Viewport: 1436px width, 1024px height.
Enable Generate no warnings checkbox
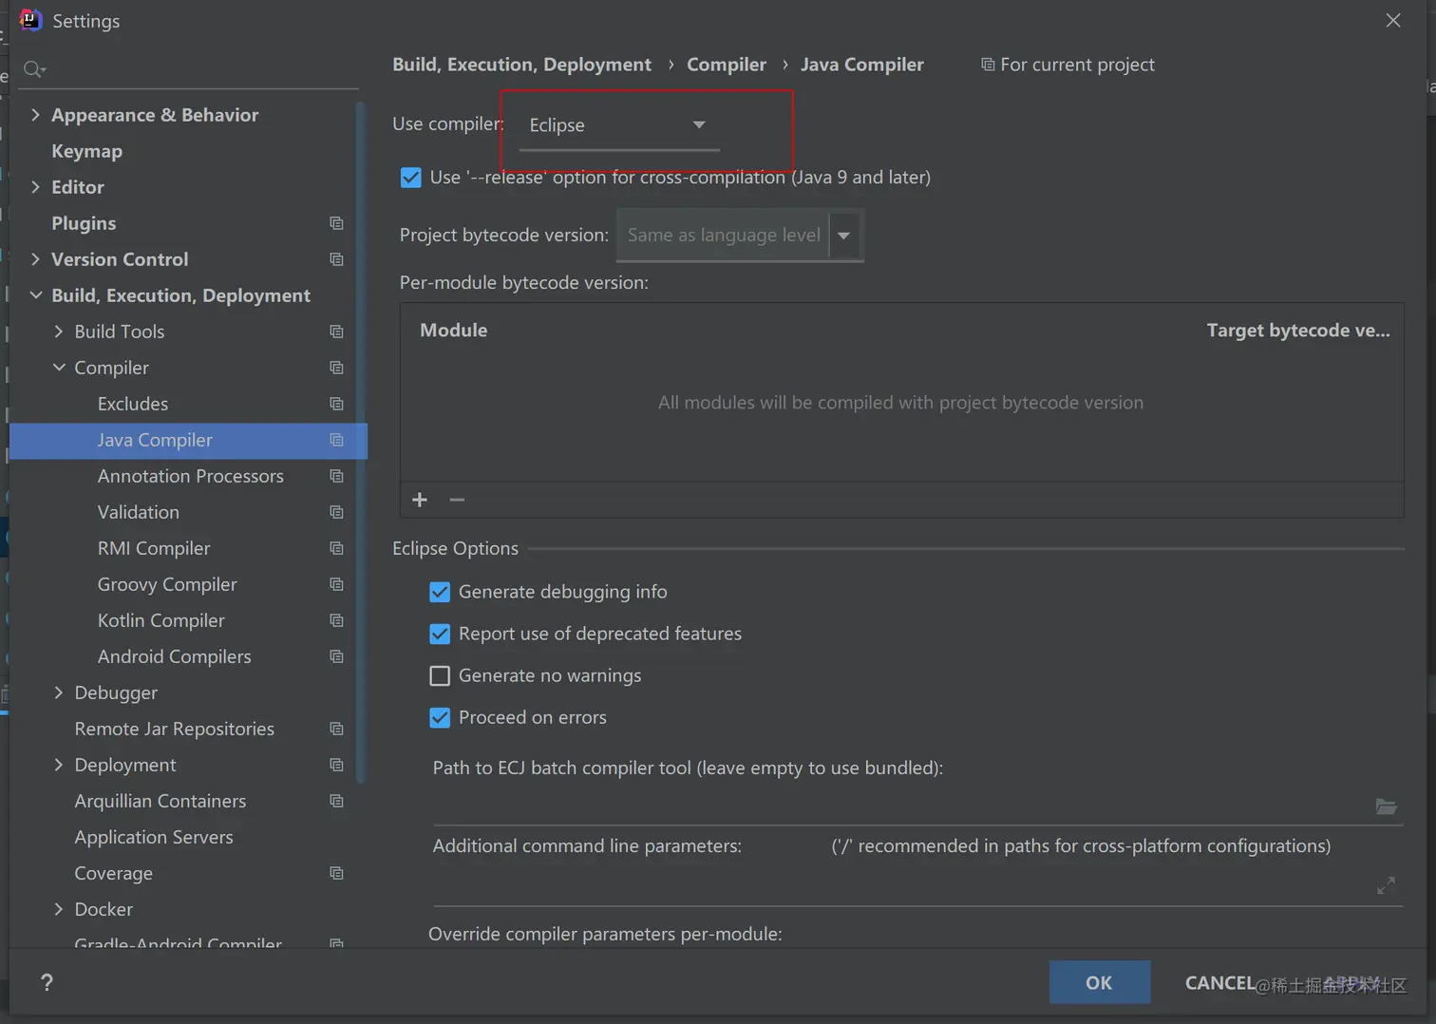(440, 675)
